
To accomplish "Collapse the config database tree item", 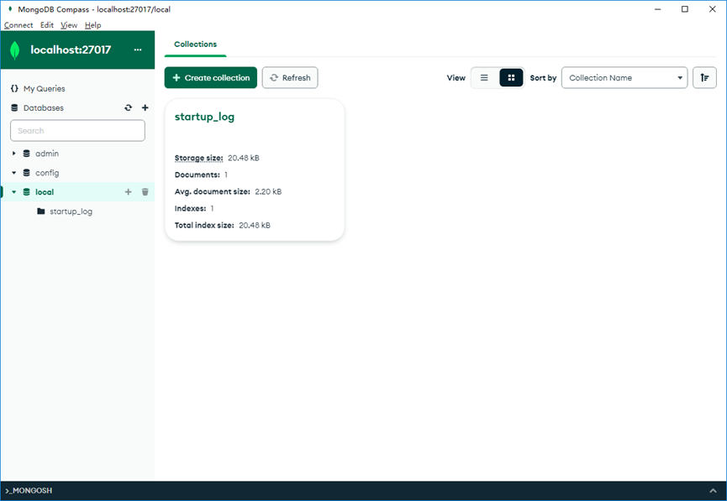I will pos(14,172).
